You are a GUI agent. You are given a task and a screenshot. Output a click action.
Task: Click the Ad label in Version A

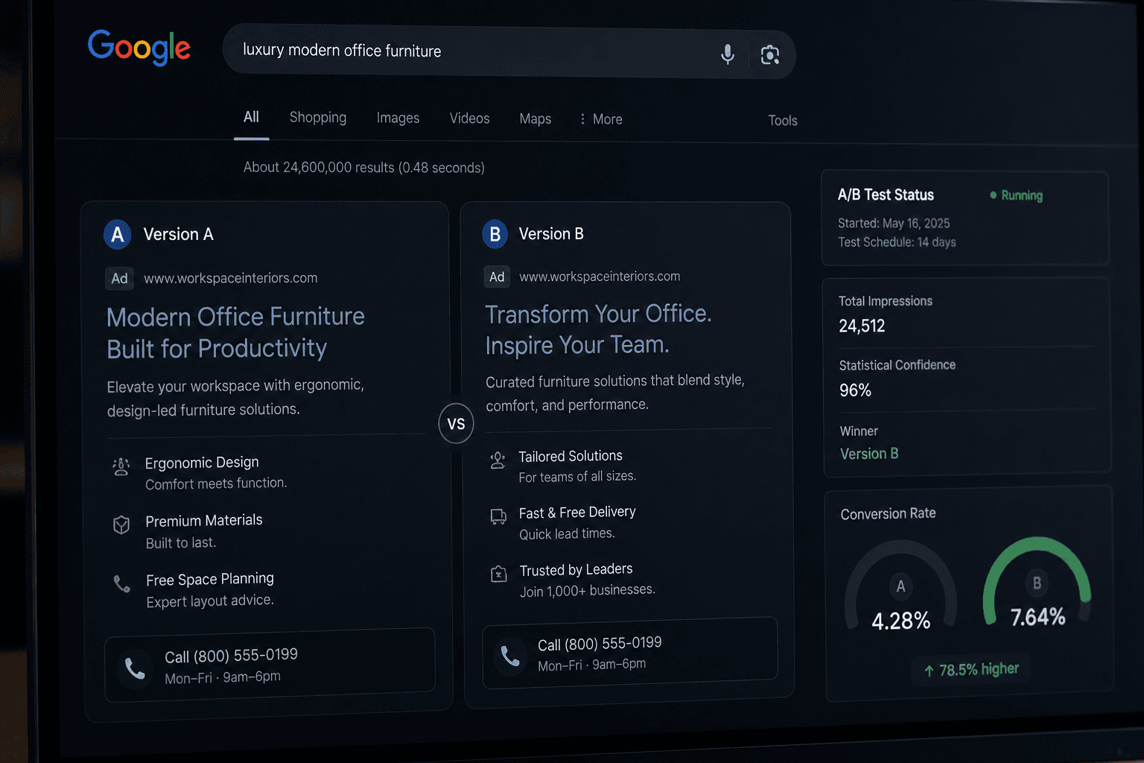pyautogui.click(x=119, y=279)
